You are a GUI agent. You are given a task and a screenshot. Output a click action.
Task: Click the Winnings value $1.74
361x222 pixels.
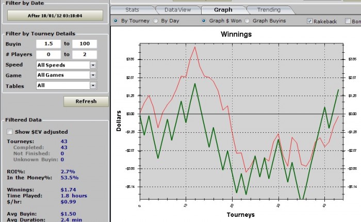69,189
